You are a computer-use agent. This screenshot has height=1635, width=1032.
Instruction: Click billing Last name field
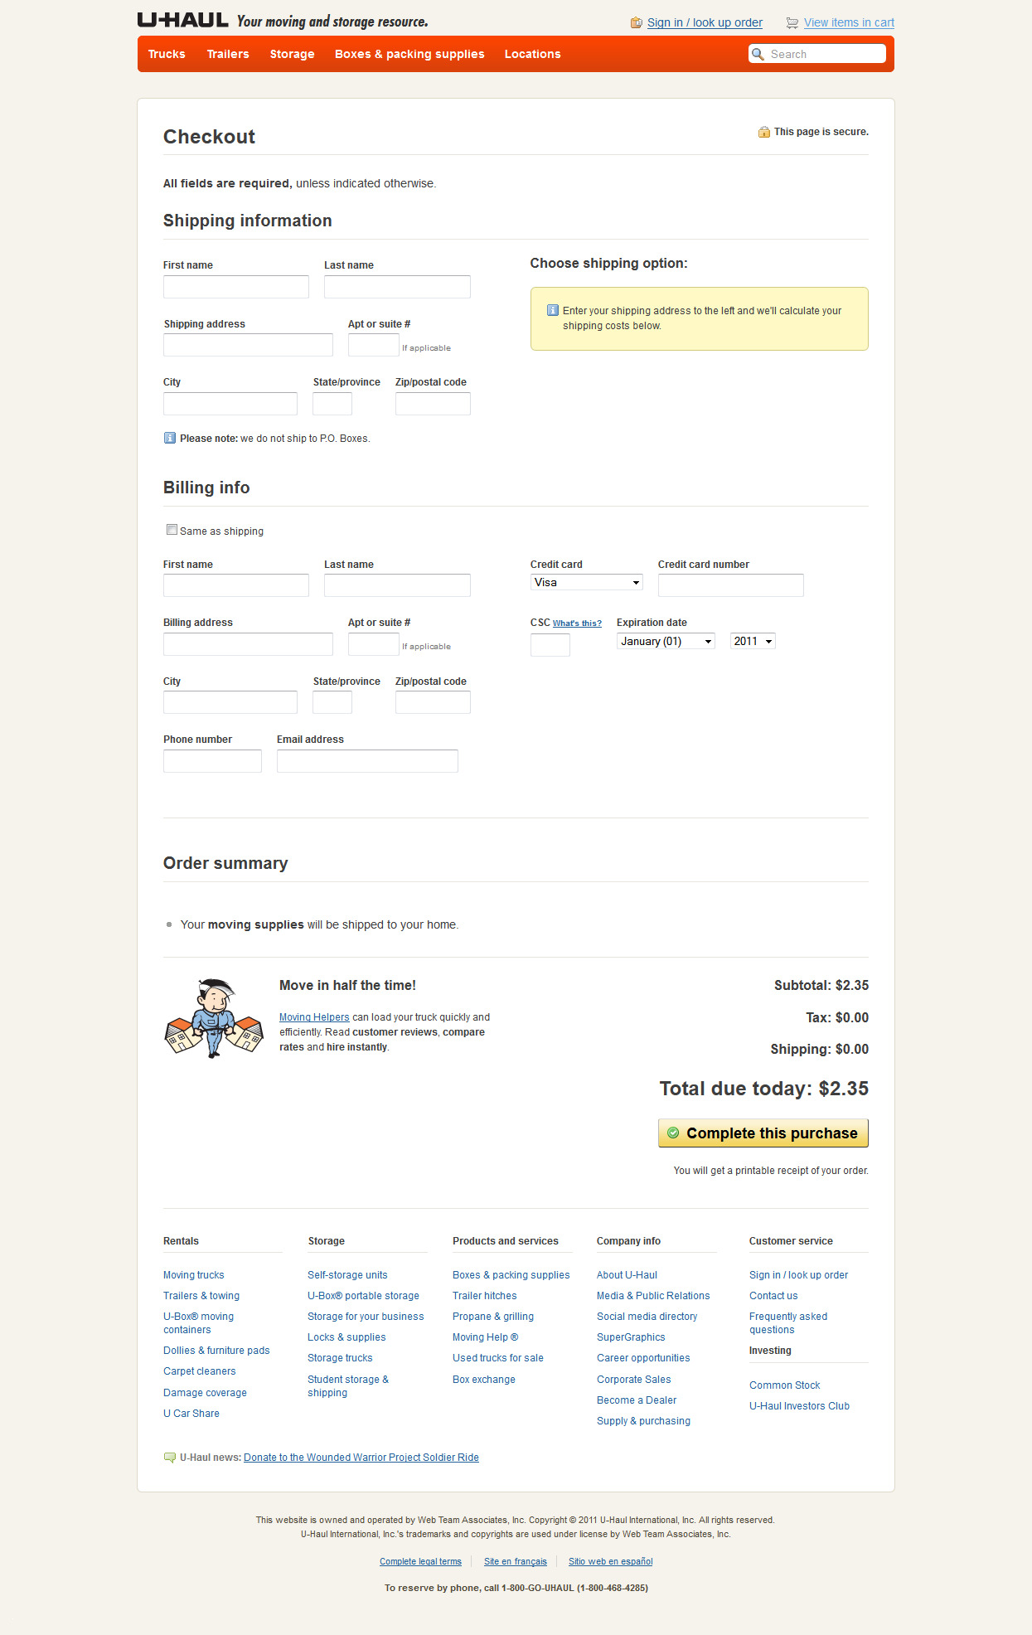pyautogui.click(x=397, y=585)
